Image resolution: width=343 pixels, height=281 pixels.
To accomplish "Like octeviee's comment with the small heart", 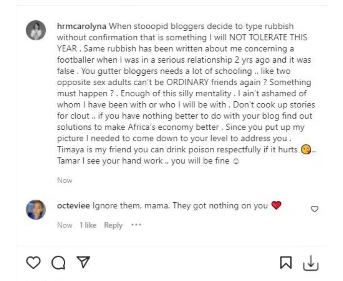I will [315, 209].
